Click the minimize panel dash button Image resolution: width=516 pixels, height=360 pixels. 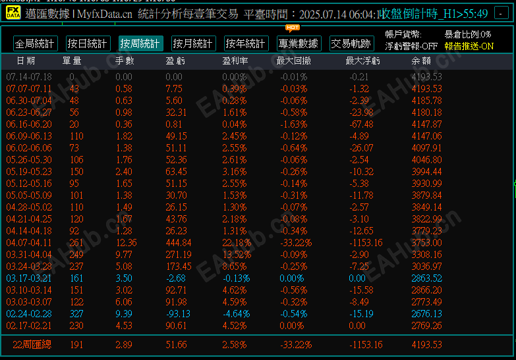[502, 13]
